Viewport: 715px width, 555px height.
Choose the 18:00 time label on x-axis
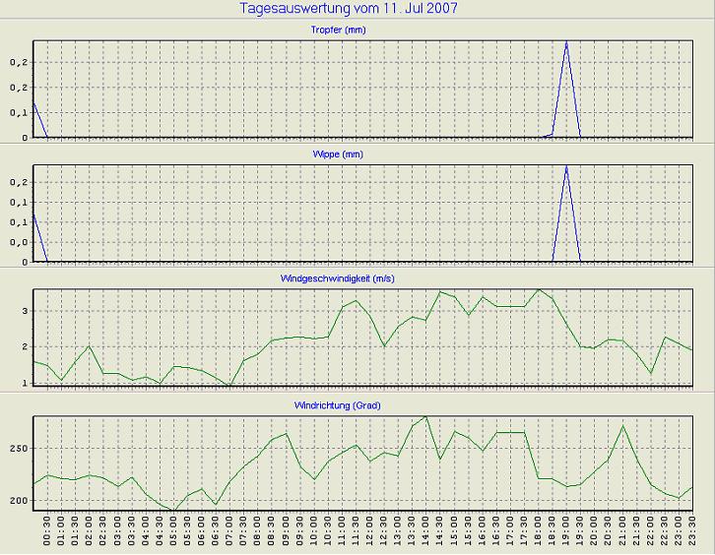[x=538, y=533]
